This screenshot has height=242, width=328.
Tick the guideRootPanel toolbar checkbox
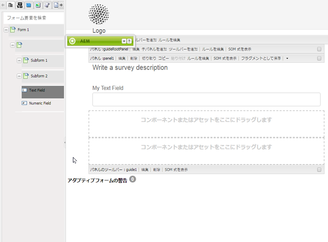319,49
